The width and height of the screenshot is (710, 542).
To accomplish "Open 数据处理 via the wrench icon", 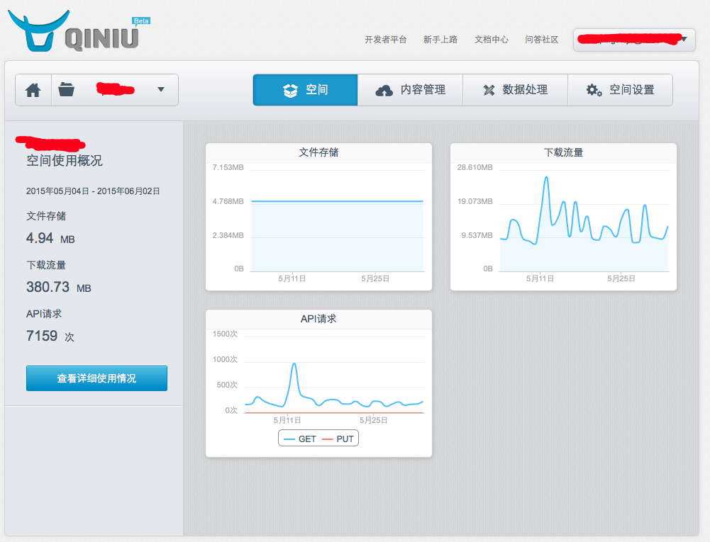I will [x=489, y=89].
